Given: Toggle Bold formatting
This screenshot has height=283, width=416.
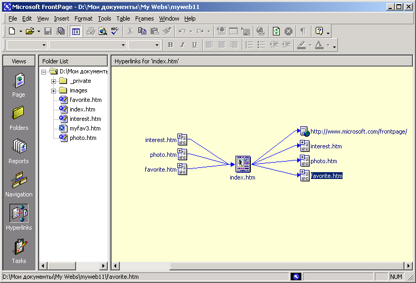Looking at the screenshot, I should point(171,45).
